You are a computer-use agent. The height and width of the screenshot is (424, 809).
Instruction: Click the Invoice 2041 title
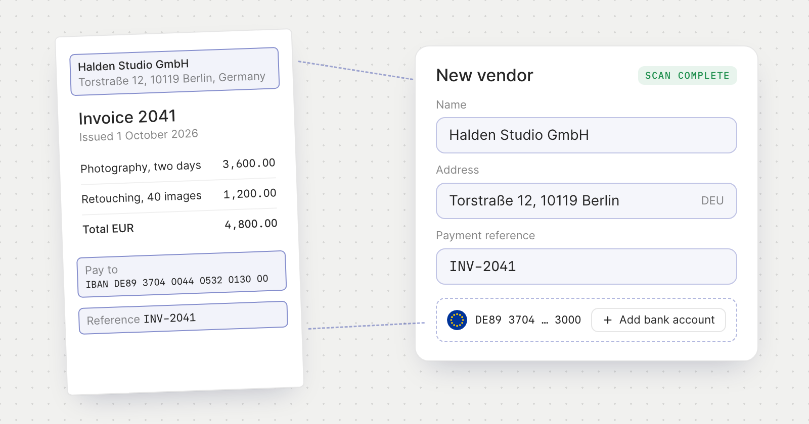(127, 117)
